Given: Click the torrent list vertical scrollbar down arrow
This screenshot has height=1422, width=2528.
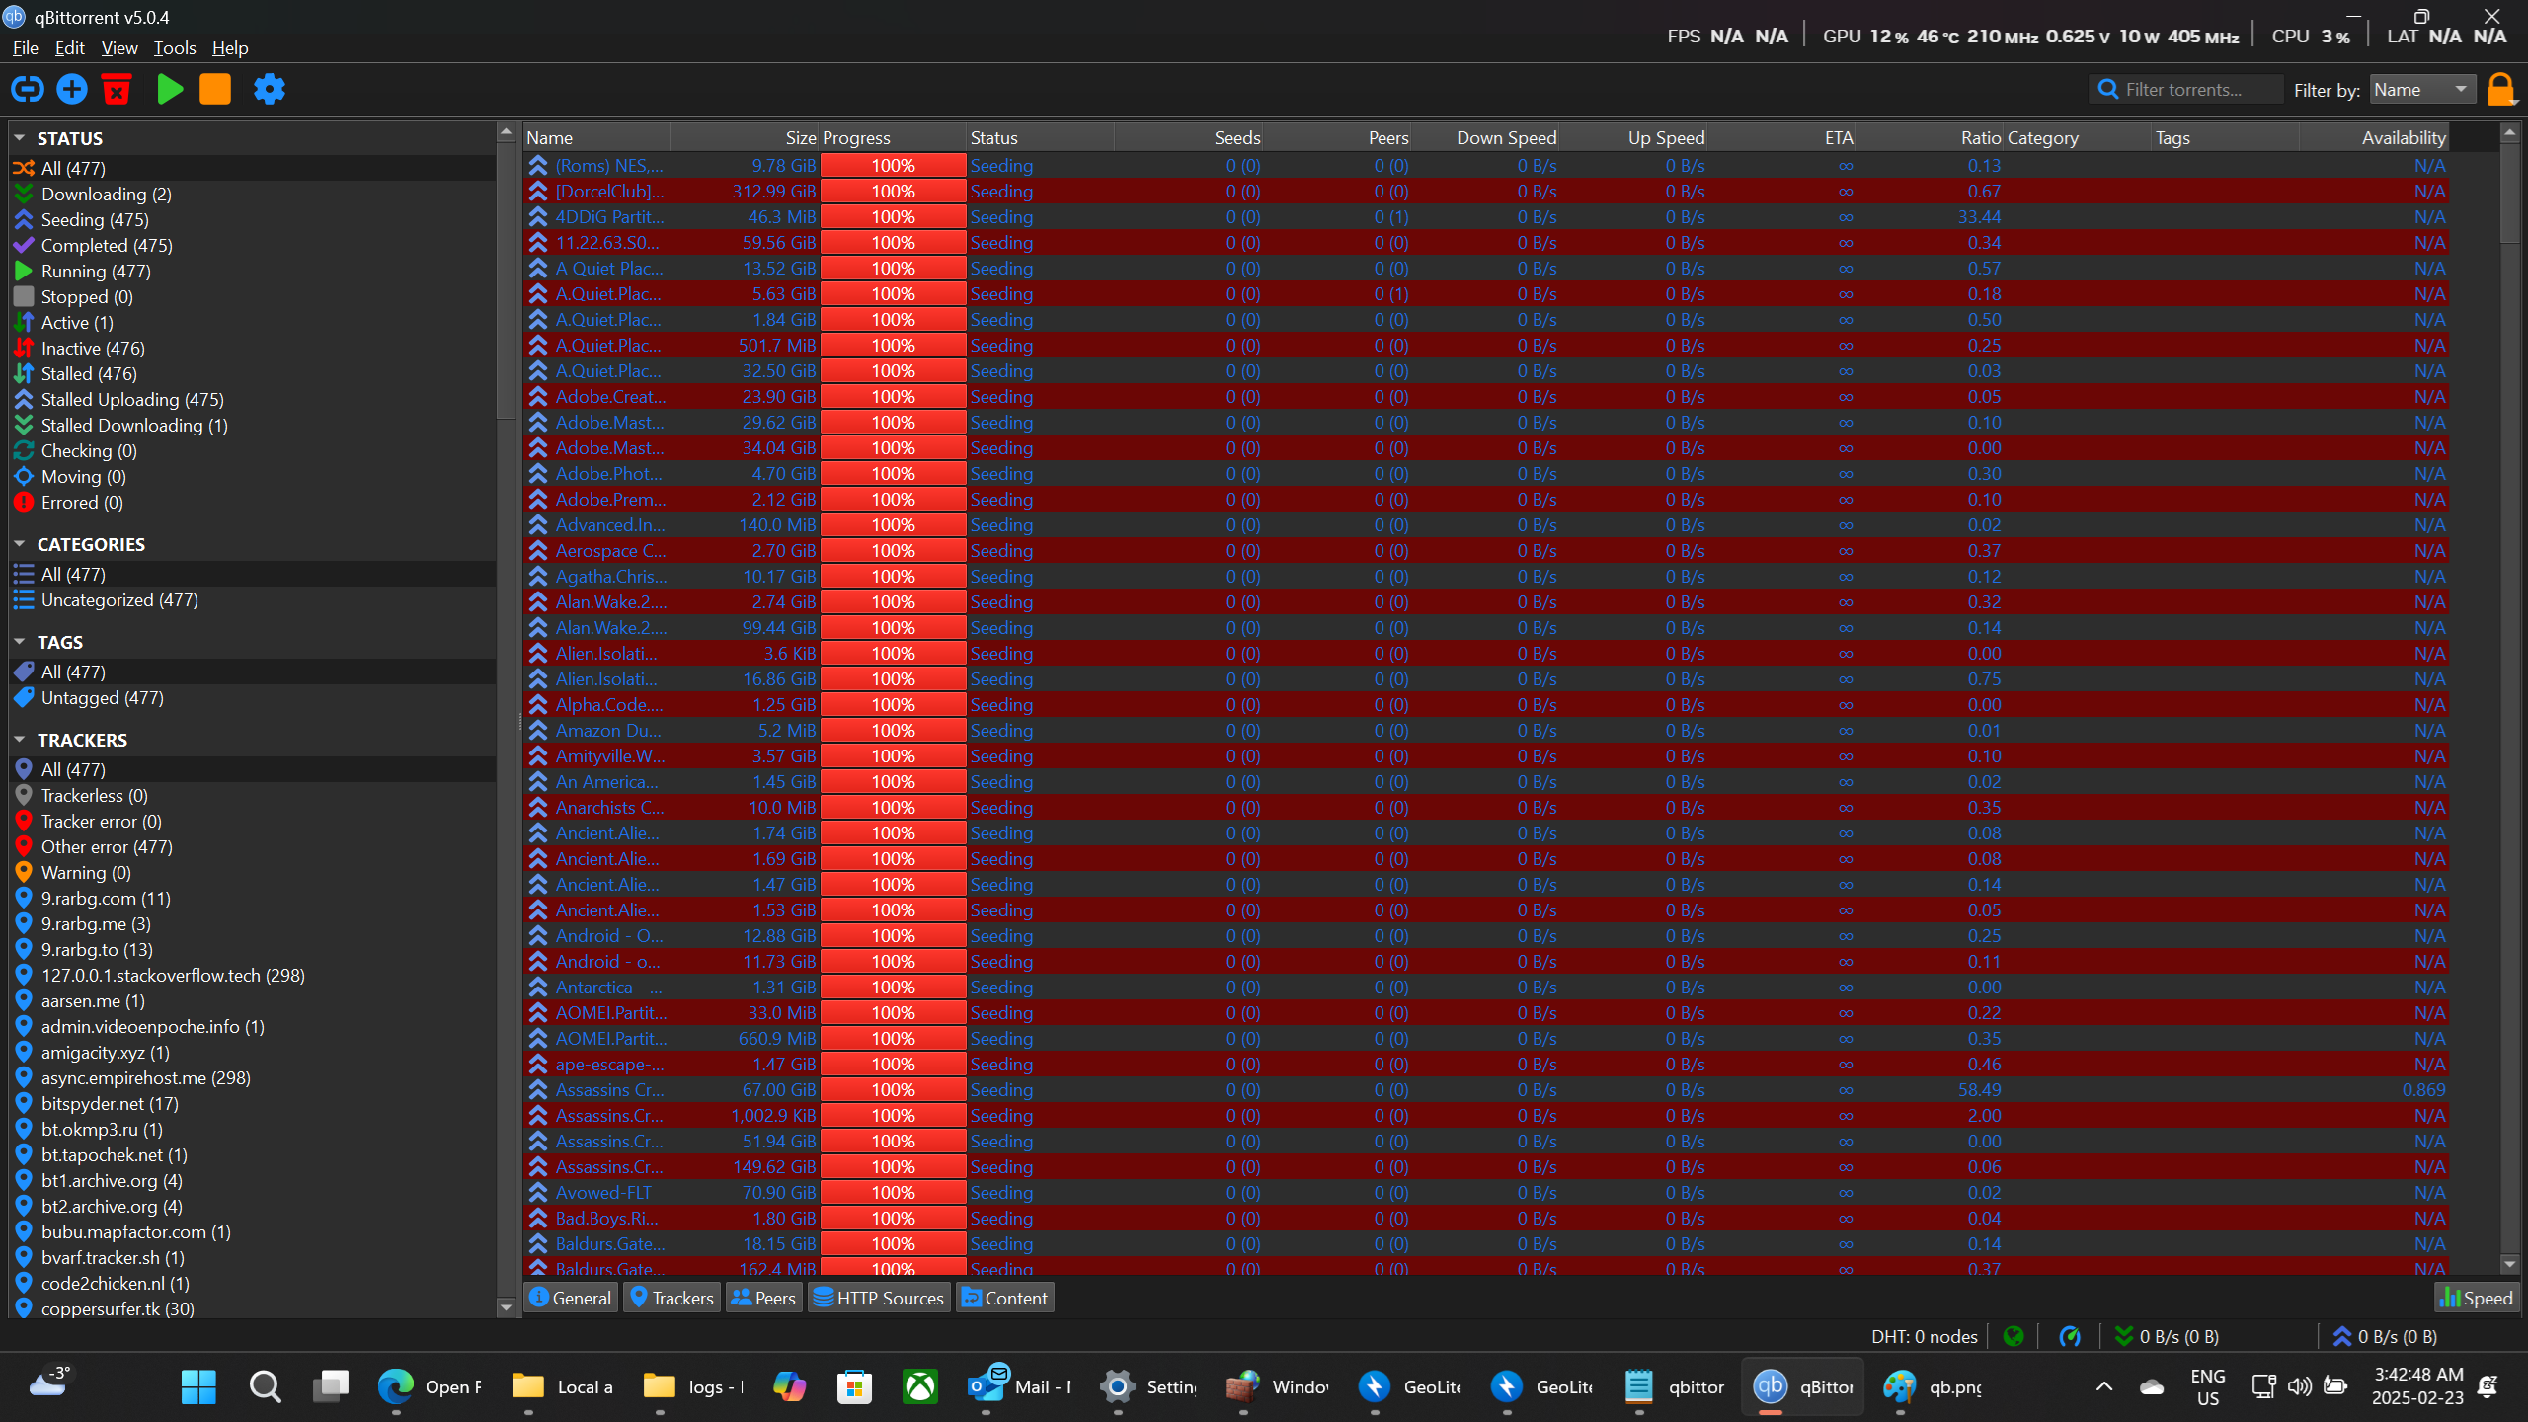Looking at the screenshot, I should (2509, 1264).
